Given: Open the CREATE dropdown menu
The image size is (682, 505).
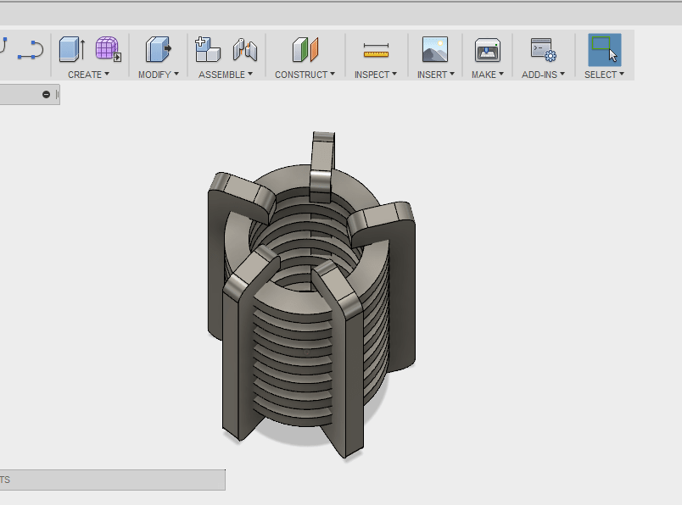Looking at the screenshot, I should pos(88,75).
